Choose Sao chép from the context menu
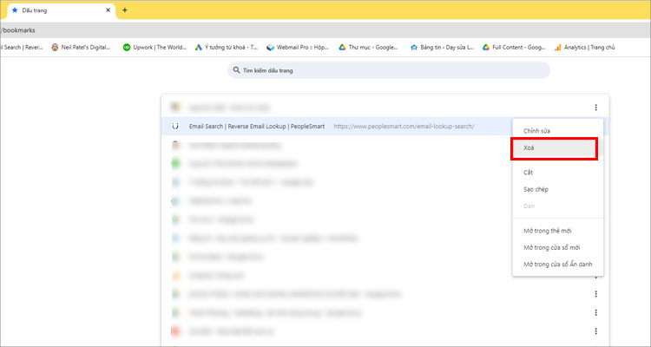This screenshot has height=347, width=651. click(558, 189)
